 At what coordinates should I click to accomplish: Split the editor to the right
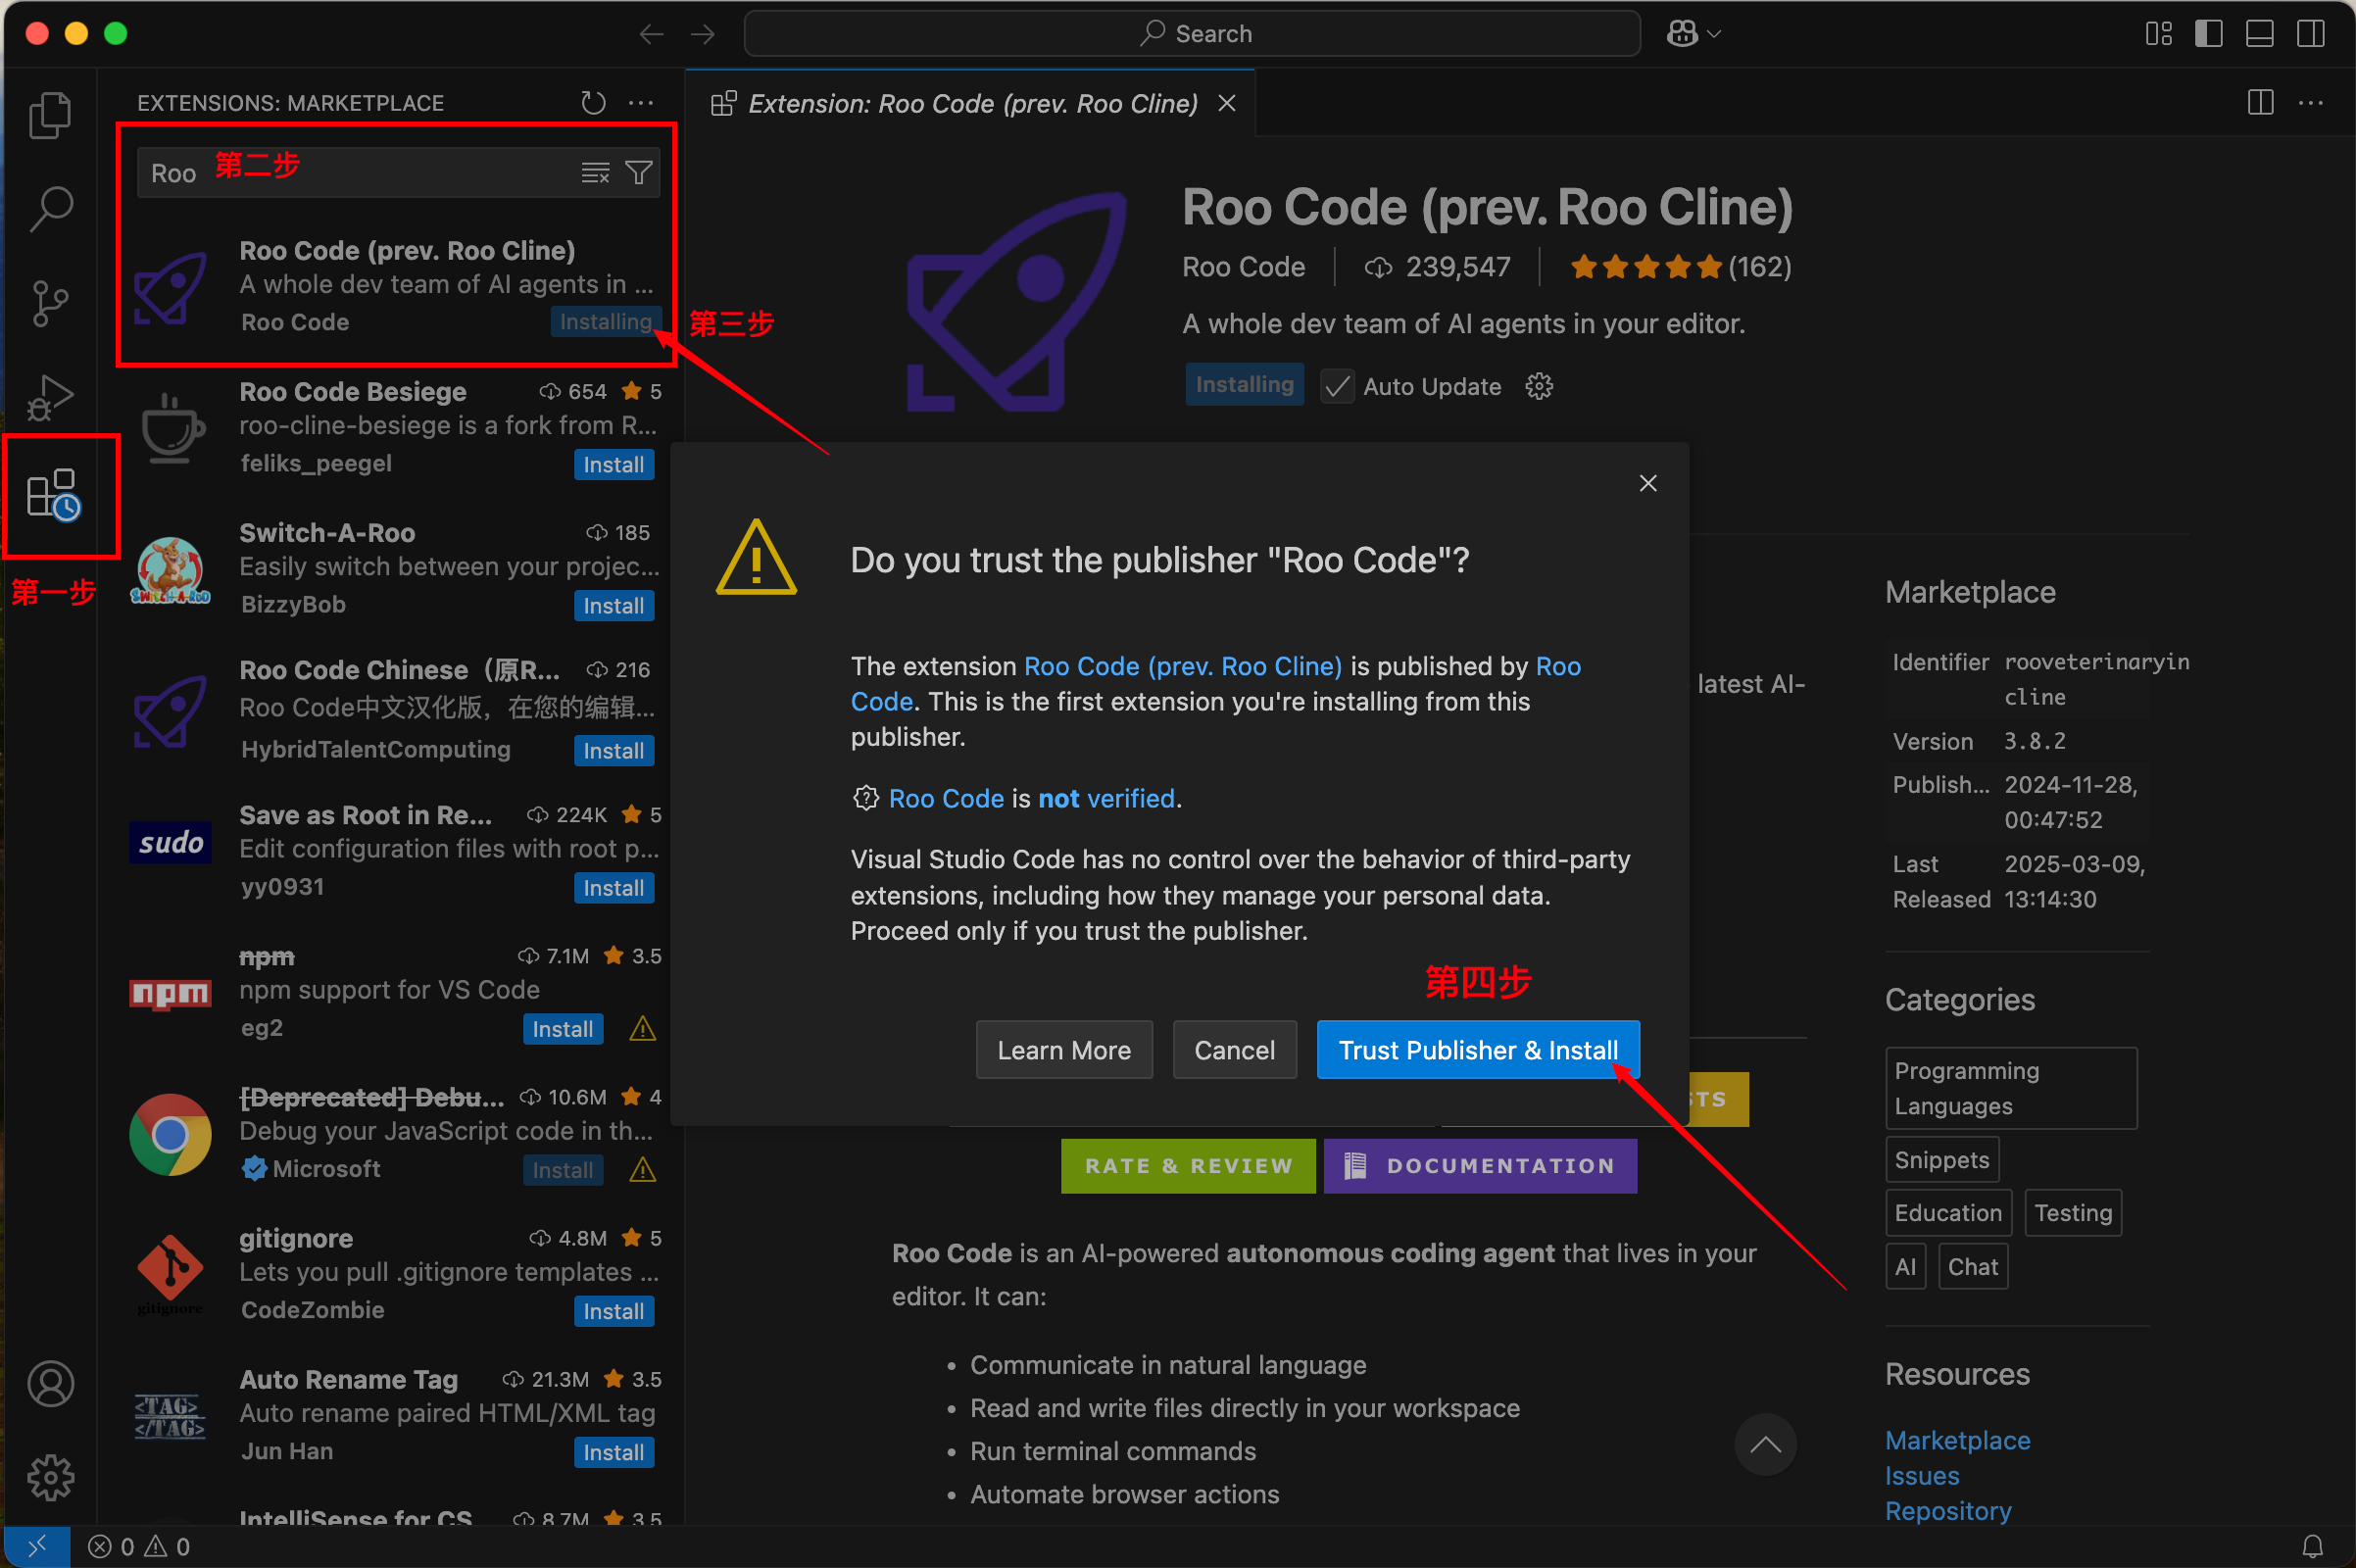[2260, 102]
